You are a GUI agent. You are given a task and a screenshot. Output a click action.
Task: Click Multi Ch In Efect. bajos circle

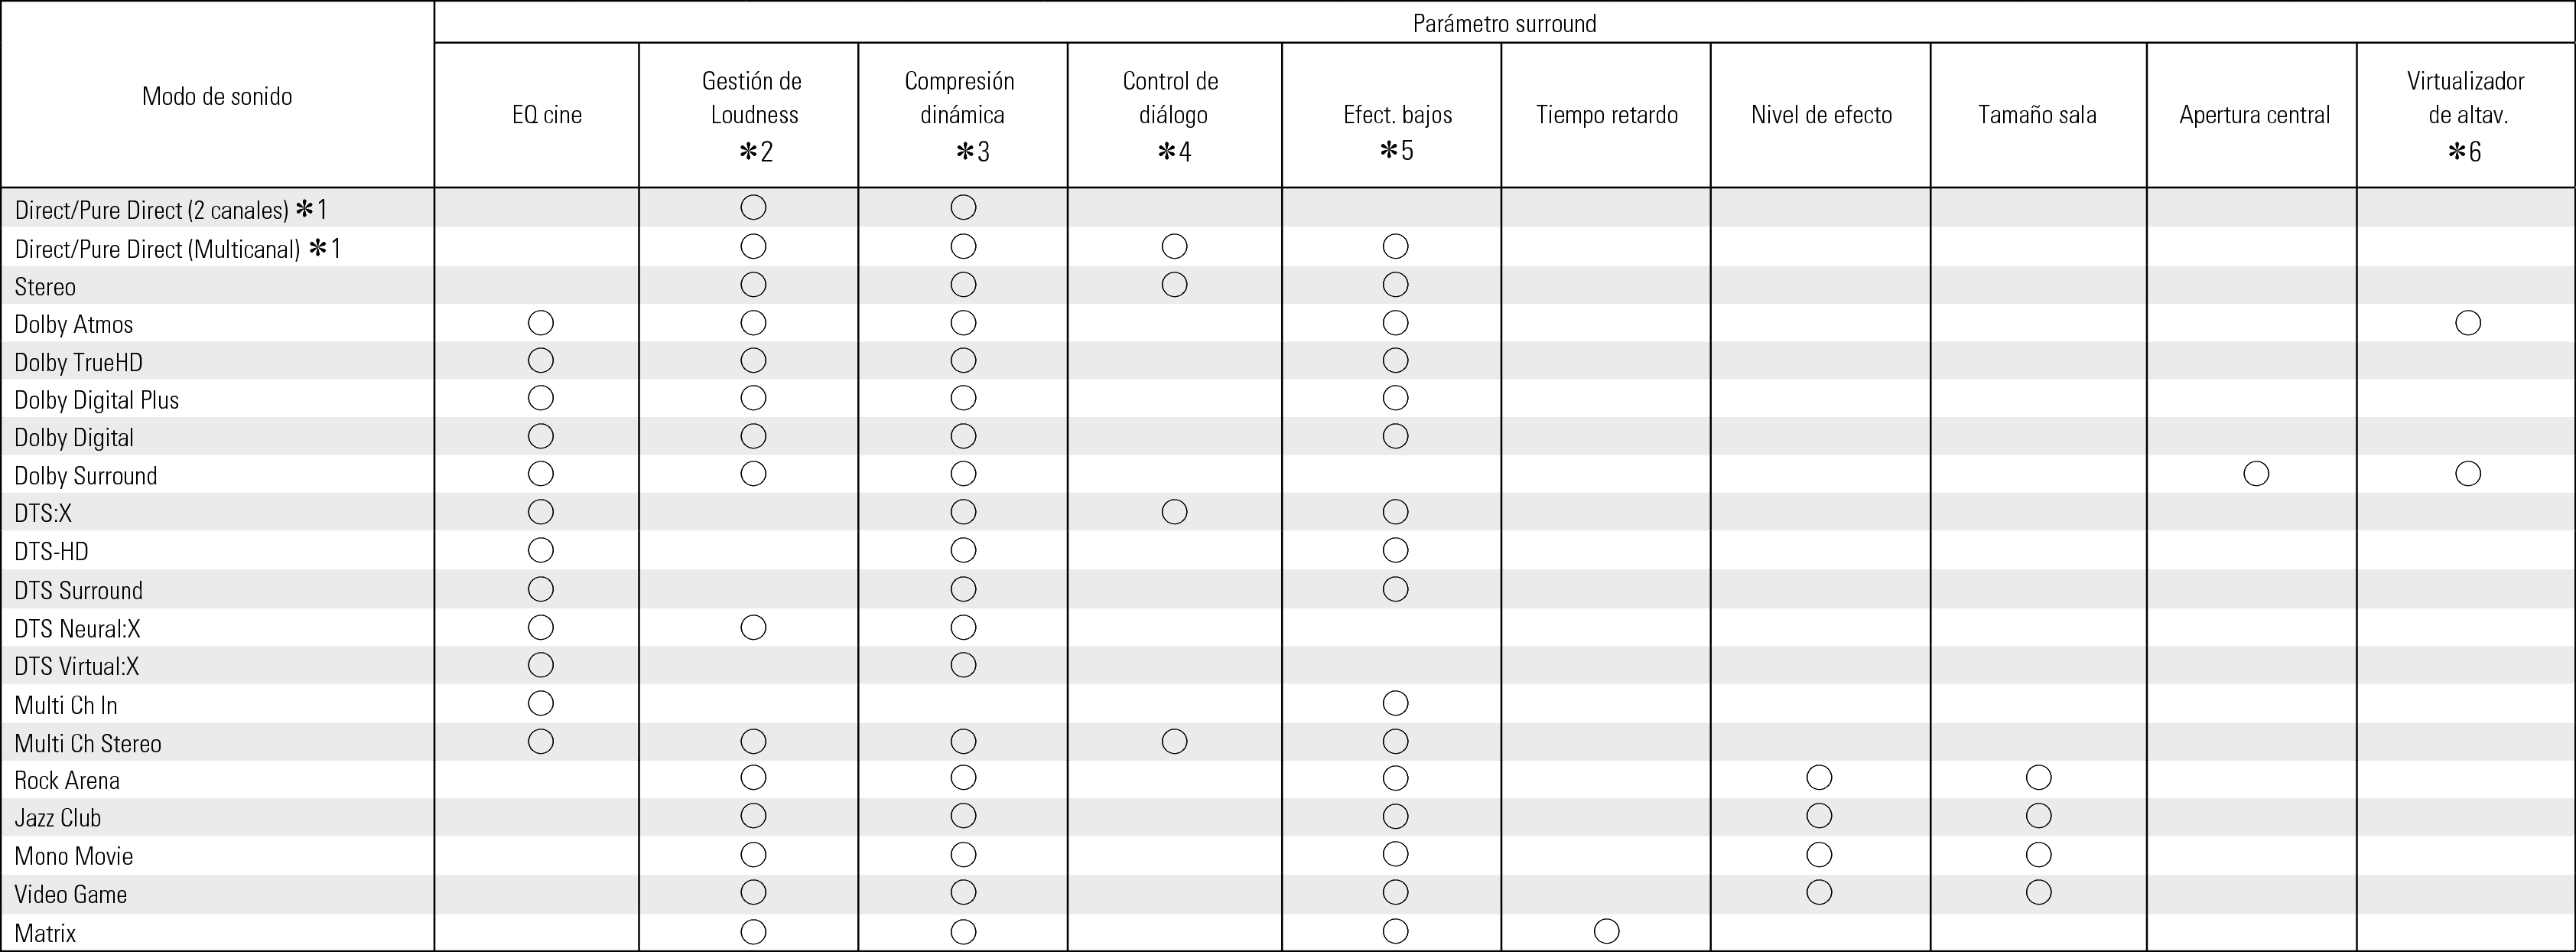(1395, 704)
